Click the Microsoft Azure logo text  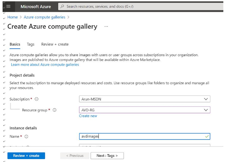[35, 7]
